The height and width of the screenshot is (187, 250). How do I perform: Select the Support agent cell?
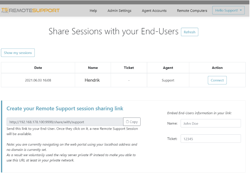tap(168, 80)
